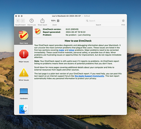Select the Finder face sidebar icon

(x=24, y=109)
